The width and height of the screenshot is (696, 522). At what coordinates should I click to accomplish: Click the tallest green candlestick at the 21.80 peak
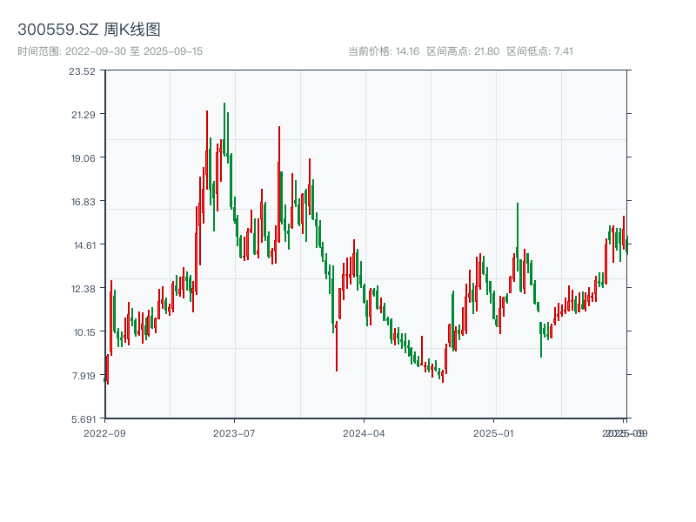coord(224,129)
